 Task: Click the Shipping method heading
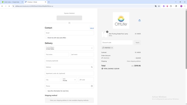coord(51,95)
